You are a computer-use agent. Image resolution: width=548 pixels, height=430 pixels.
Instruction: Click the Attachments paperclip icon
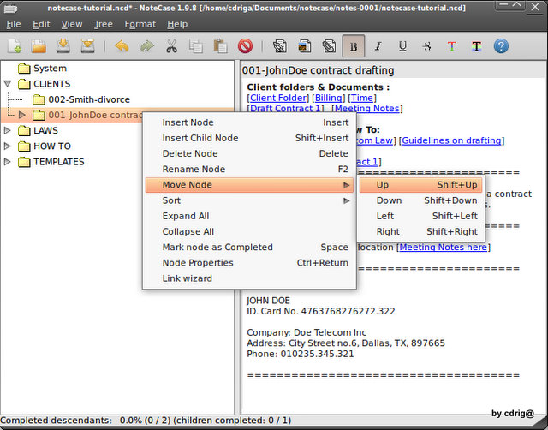tap(329, 46)
